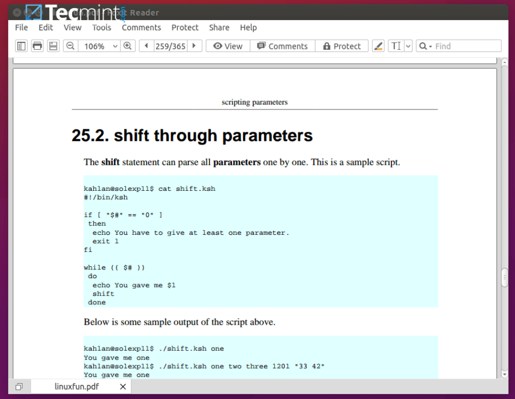
Task: Click the heading '25.2. shift through parameters'
Action: [x=192, y=136]
